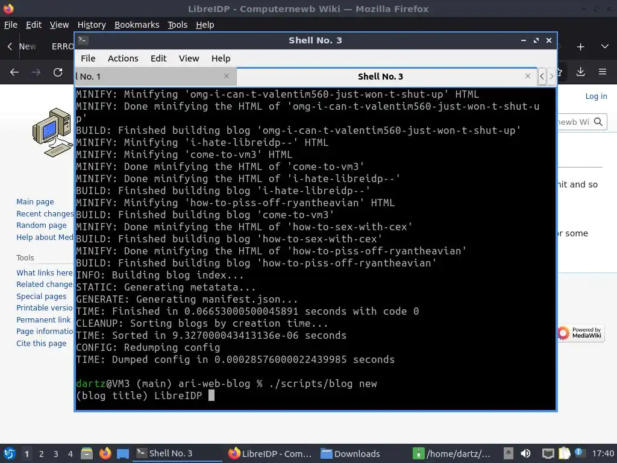Viewport: 617px width, 463px height.
Task: Launch the file manager from taskbar quick launch
Action: [87, 453]
